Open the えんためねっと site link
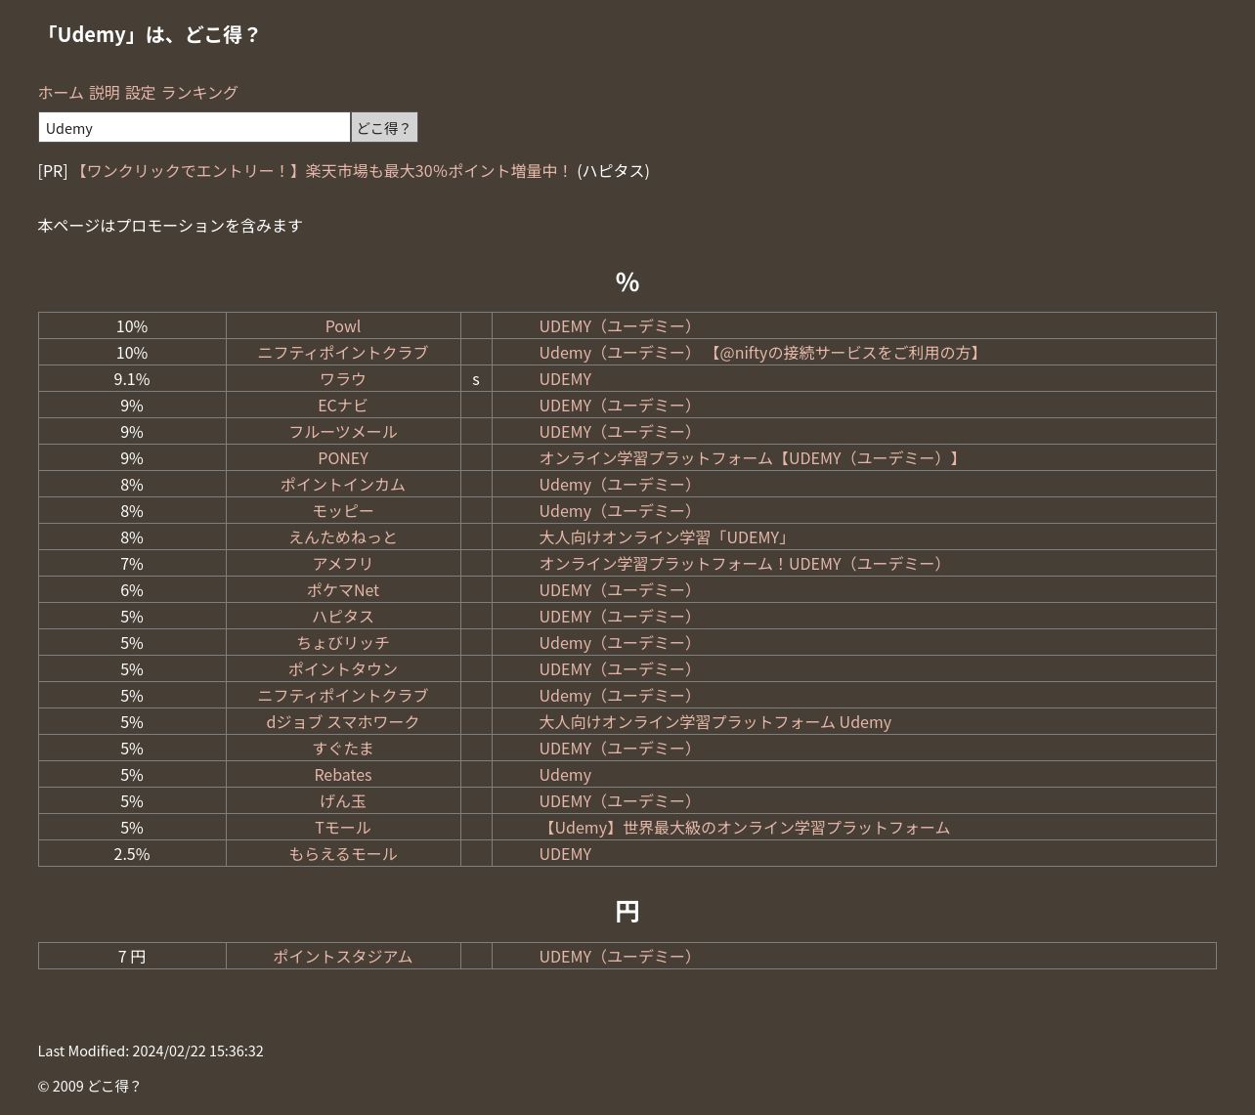Viewport: 1255px width, 1115px height. [343, 536]
